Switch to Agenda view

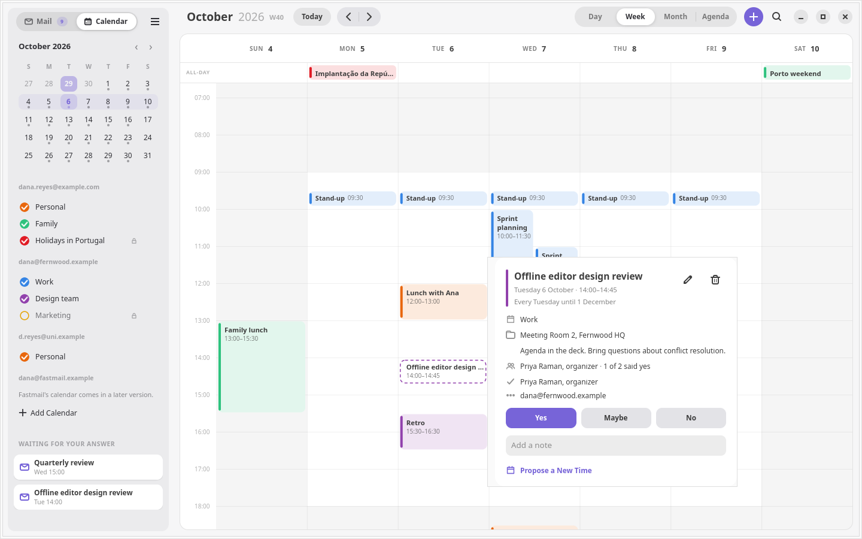click(715, 17)
